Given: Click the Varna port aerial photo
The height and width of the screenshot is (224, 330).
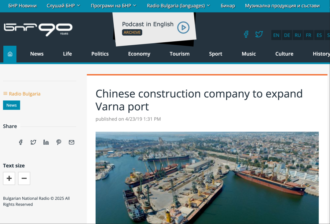Looking at the screenshot, I should [x=207, y=178].
